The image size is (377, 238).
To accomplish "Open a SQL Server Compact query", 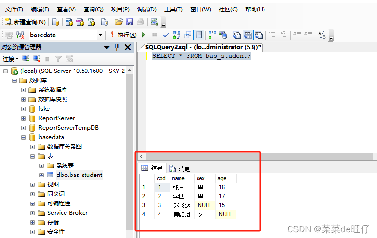I will pyautogui.click(x=104, y=22).
